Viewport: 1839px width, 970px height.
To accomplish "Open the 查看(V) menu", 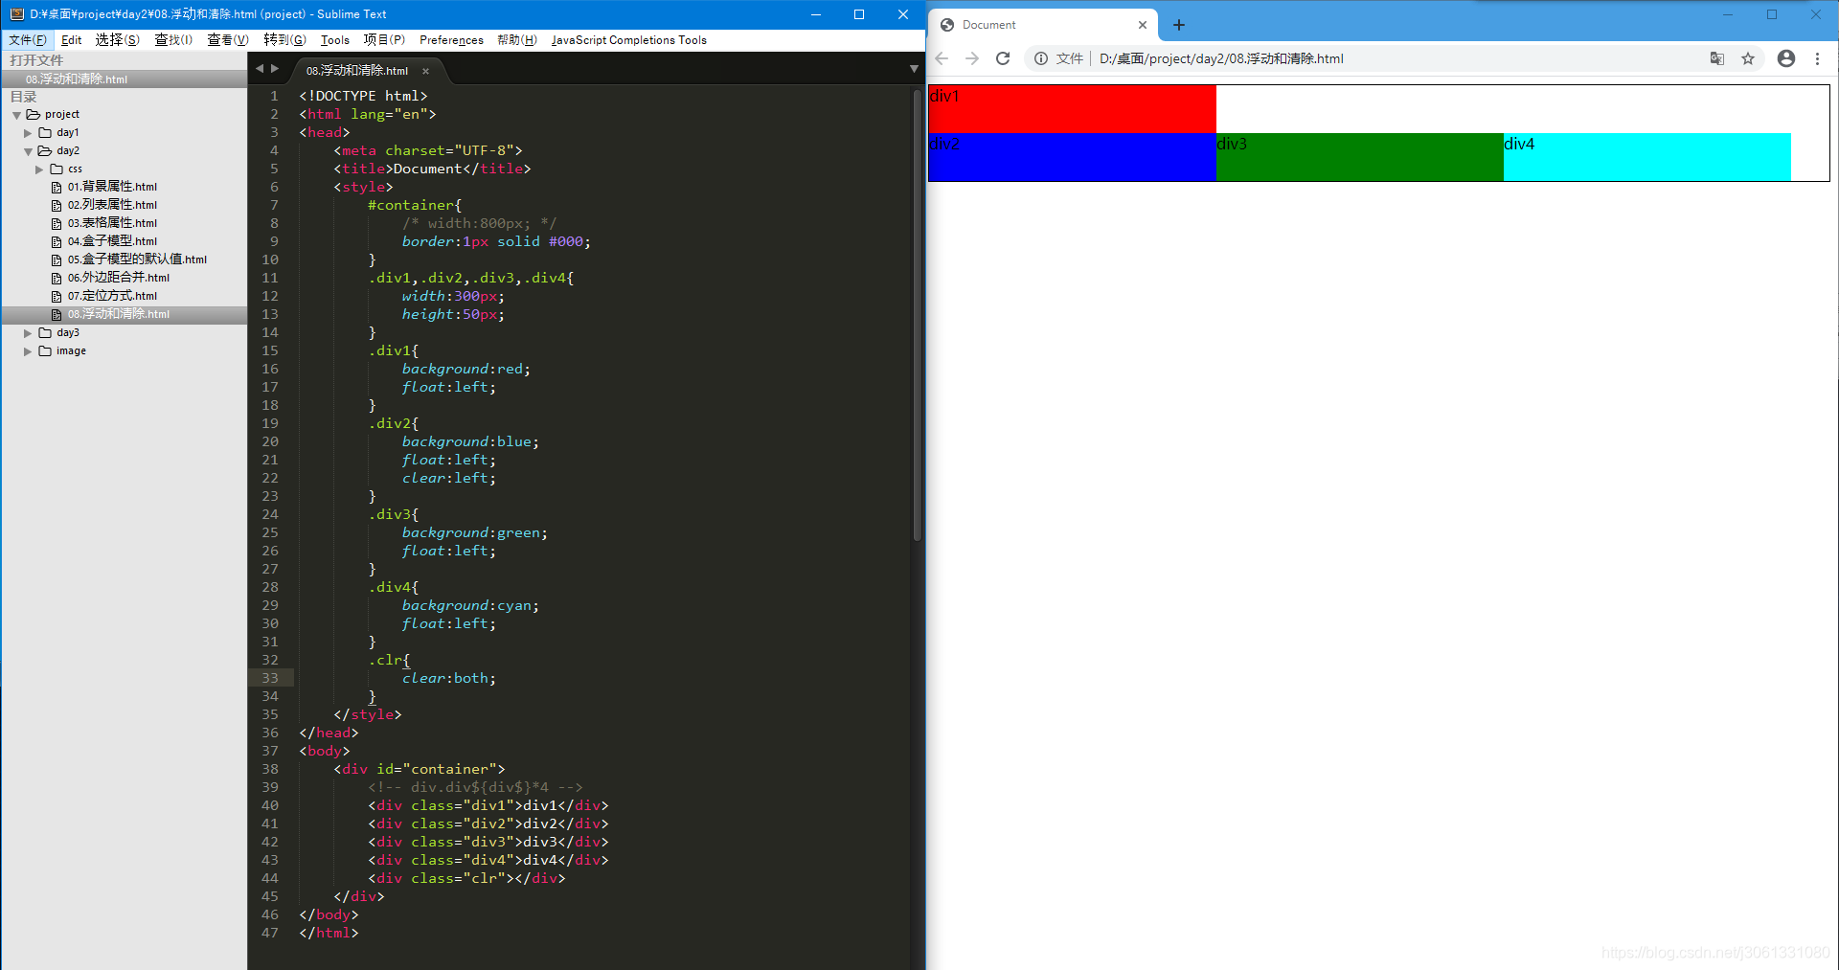I will [227, 40].
